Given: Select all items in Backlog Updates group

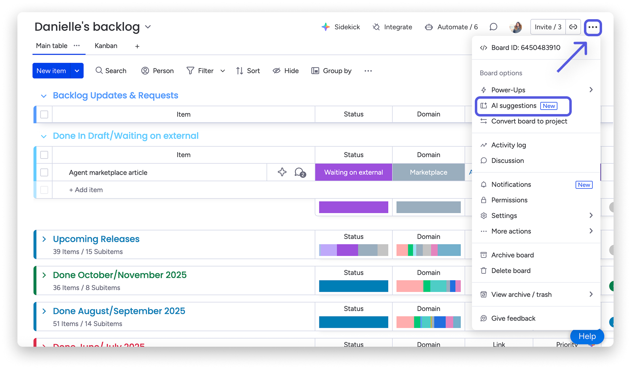Looking at the screenshot, I should (x=44, y=114).
